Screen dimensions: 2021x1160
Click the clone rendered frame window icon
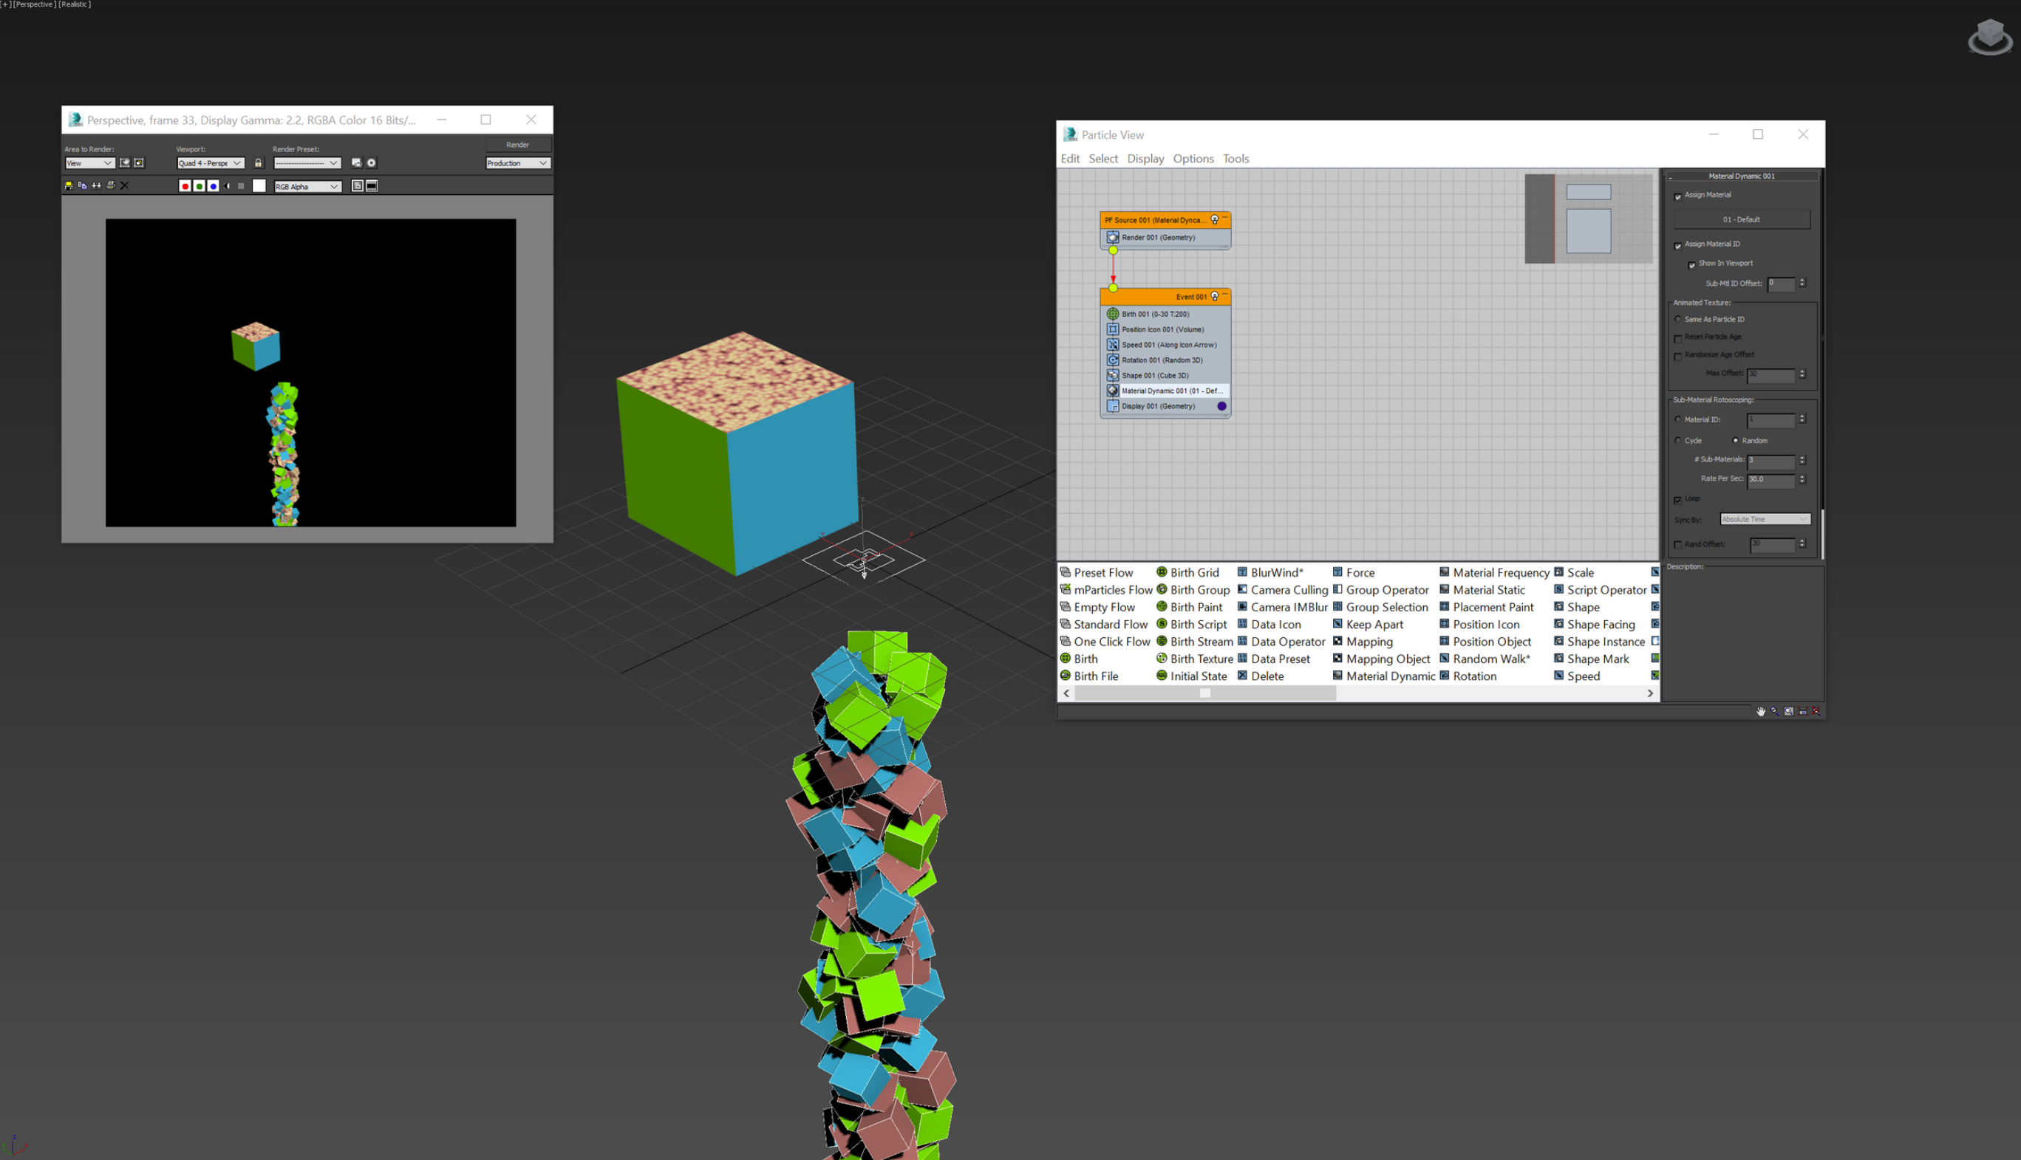pyautogui.click(x=97, y=185)
